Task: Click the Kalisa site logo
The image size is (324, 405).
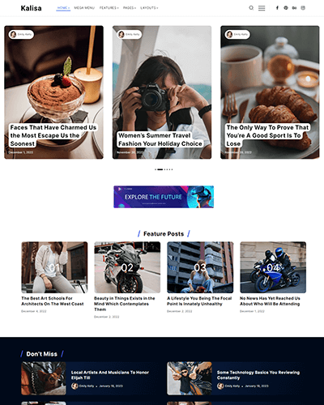Action: [31, 8]
